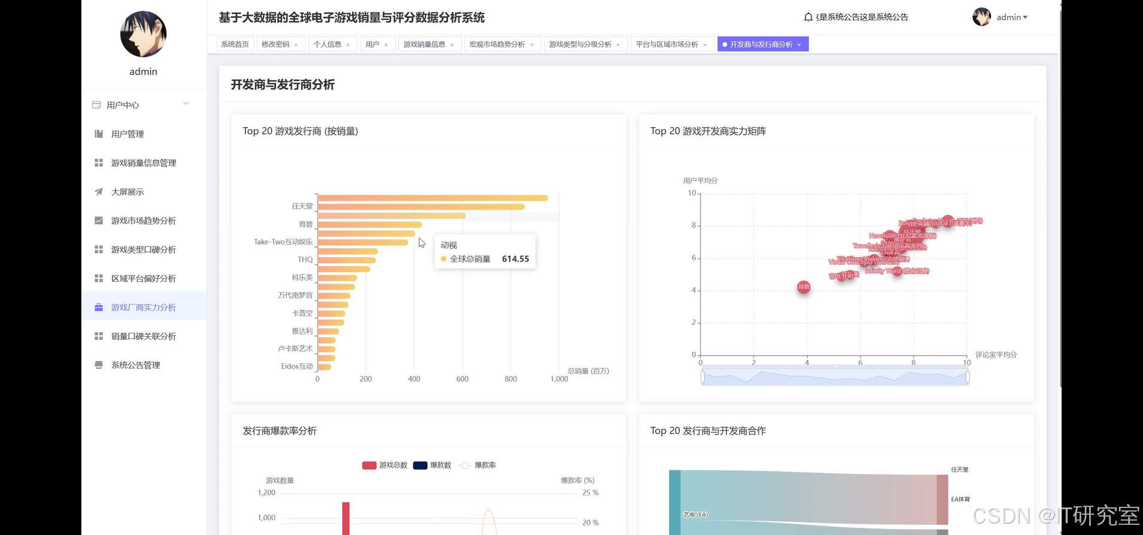The width and height of the screenshot is (1143, 535).
Task: Open 游戏销量信息管理 in the sidebar
Action: point(144,163)
